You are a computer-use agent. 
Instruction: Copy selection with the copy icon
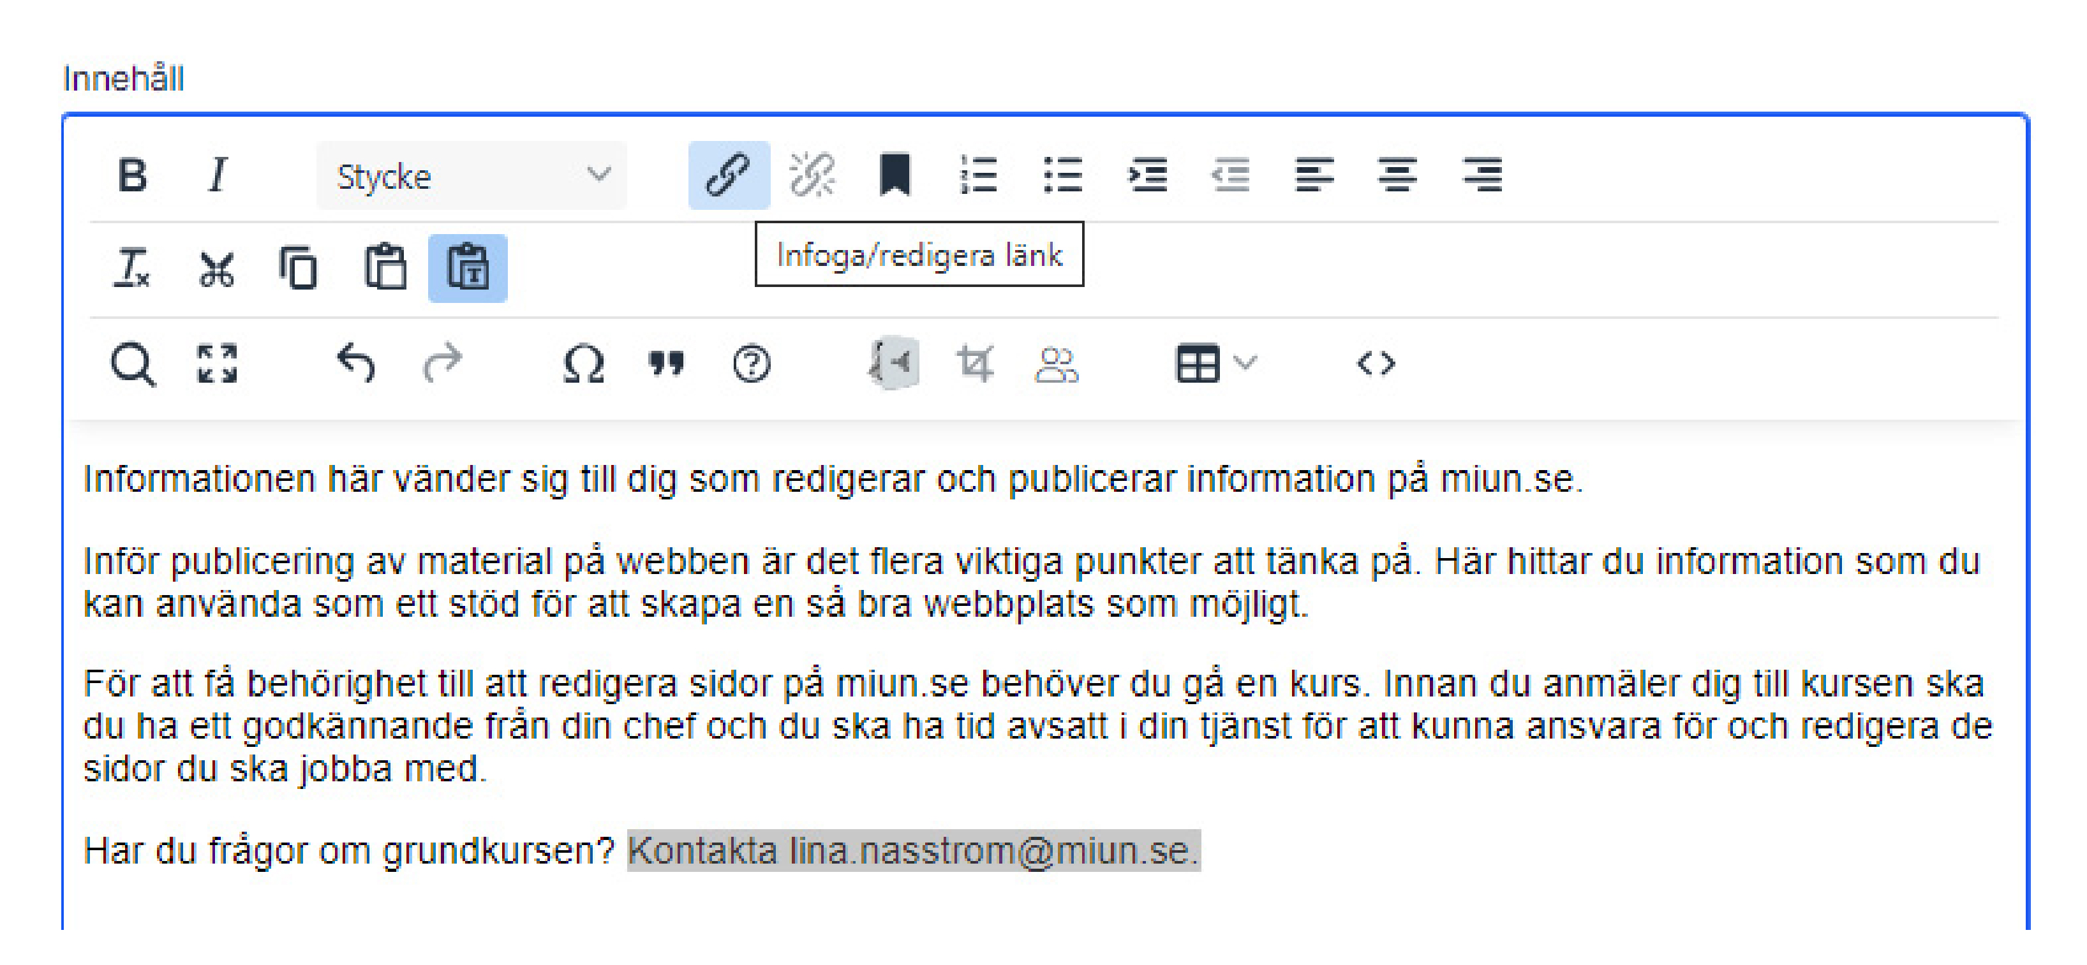tap(299, 269)
